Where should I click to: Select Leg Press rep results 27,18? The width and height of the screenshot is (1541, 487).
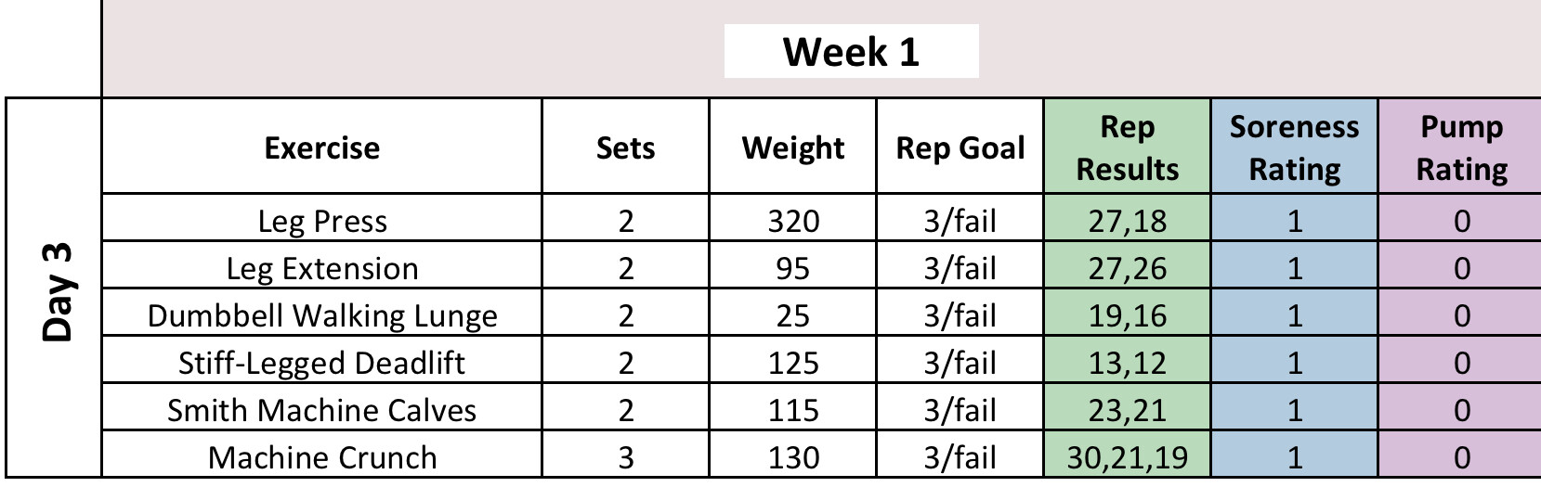(1127, 221)
